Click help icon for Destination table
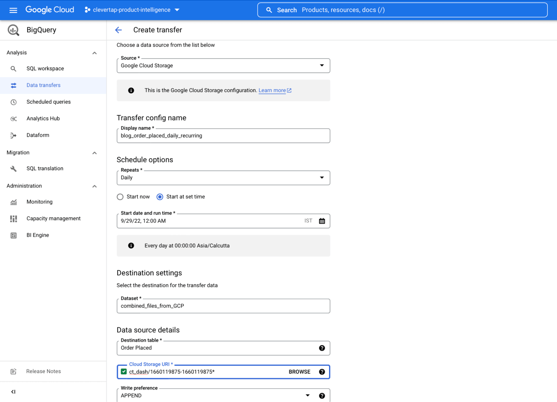This screenshot has height=402, width=557. point(322,348)
